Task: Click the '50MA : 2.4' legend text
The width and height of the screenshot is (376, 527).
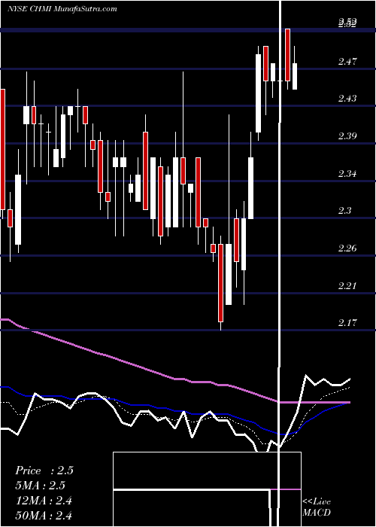Action: (44, 515)
